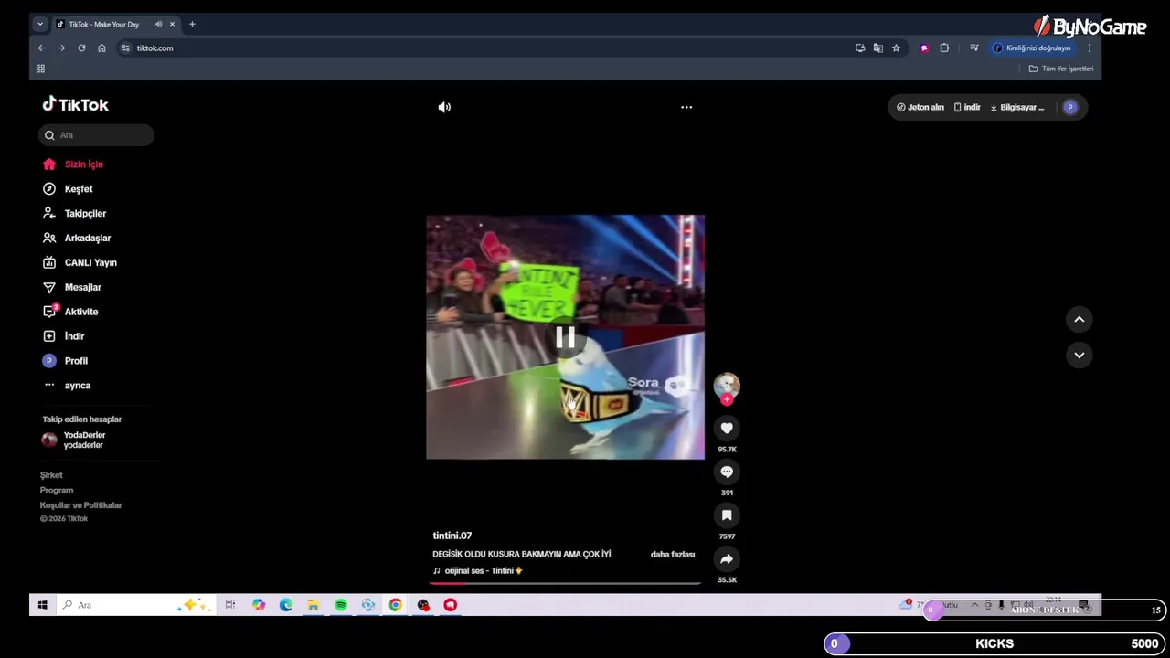Like the video with the heart icon
Viewport: 1170px width, 658px height.
click(x=727, y=428)
